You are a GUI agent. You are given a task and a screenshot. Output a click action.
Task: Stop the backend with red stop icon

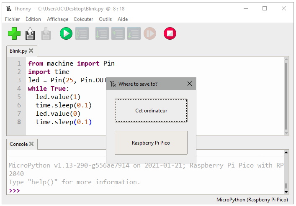tap(170, 33)
